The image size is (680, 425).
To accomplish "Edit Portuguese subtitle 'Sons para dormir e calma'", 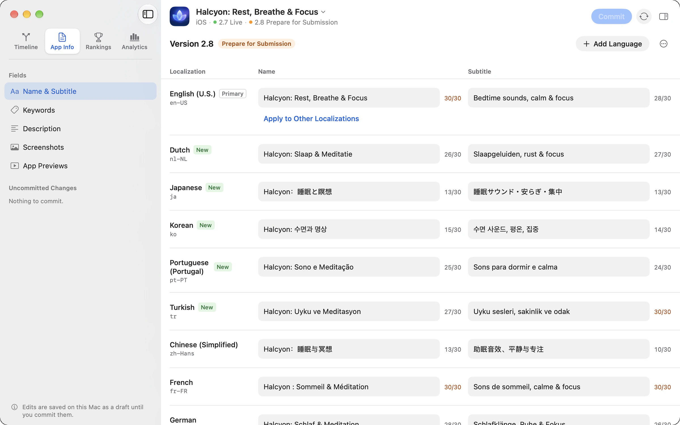I will point(558,267).
